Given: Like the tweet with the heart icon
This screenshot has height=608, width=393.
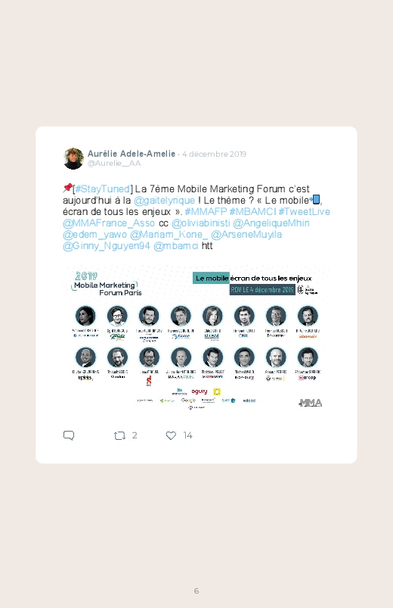Looking at the screenshot, I should 171,436.
